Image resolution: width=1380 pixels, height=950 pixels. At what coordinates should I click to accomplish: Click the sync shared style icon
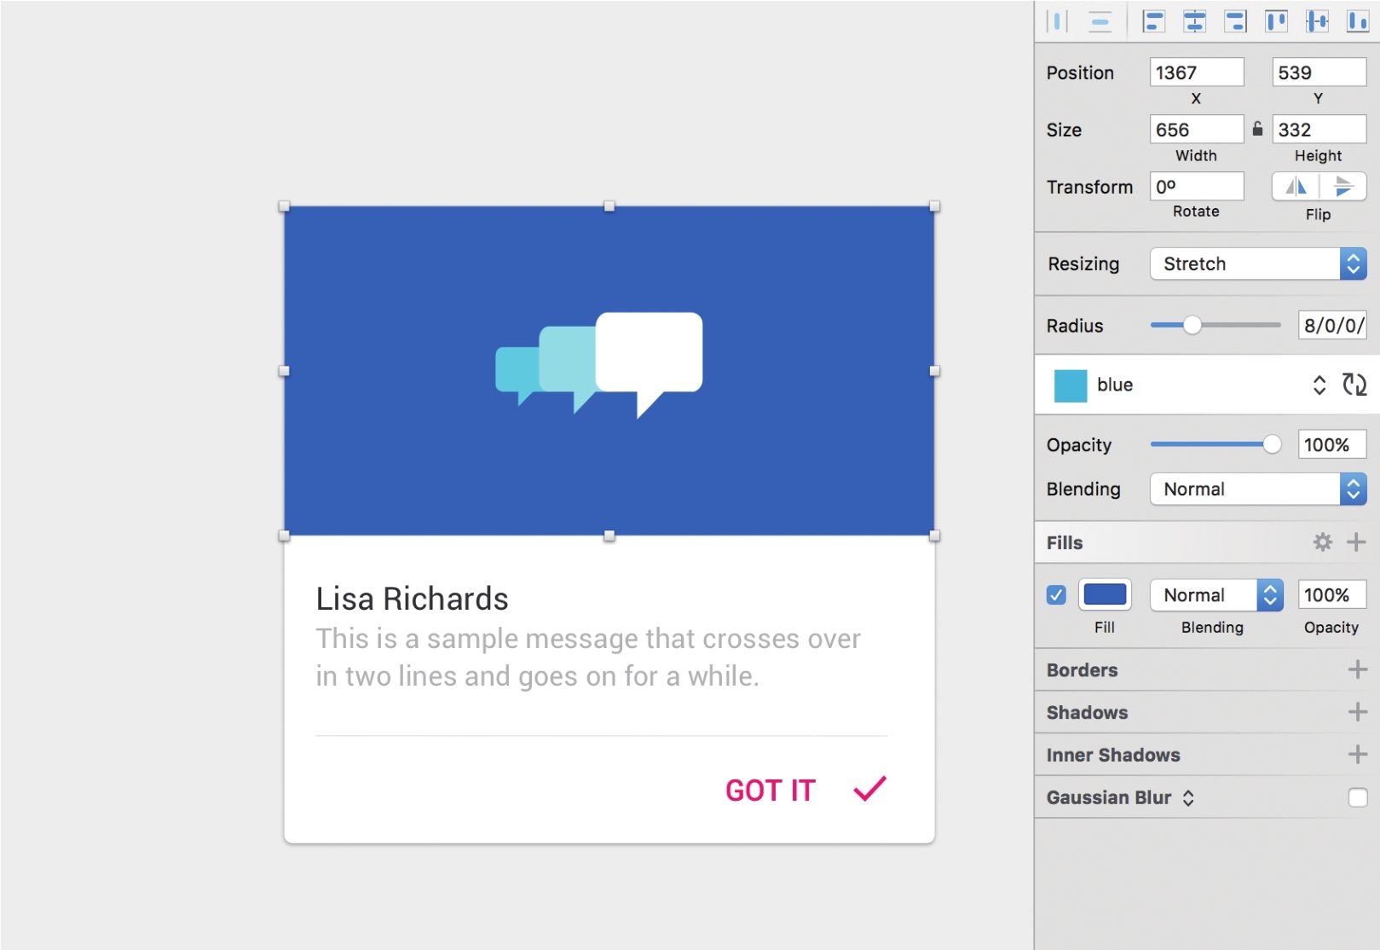point(1354,385)
